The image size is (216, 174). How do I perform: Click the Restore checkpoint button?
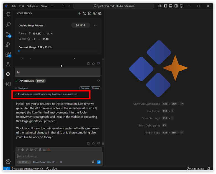96,88
